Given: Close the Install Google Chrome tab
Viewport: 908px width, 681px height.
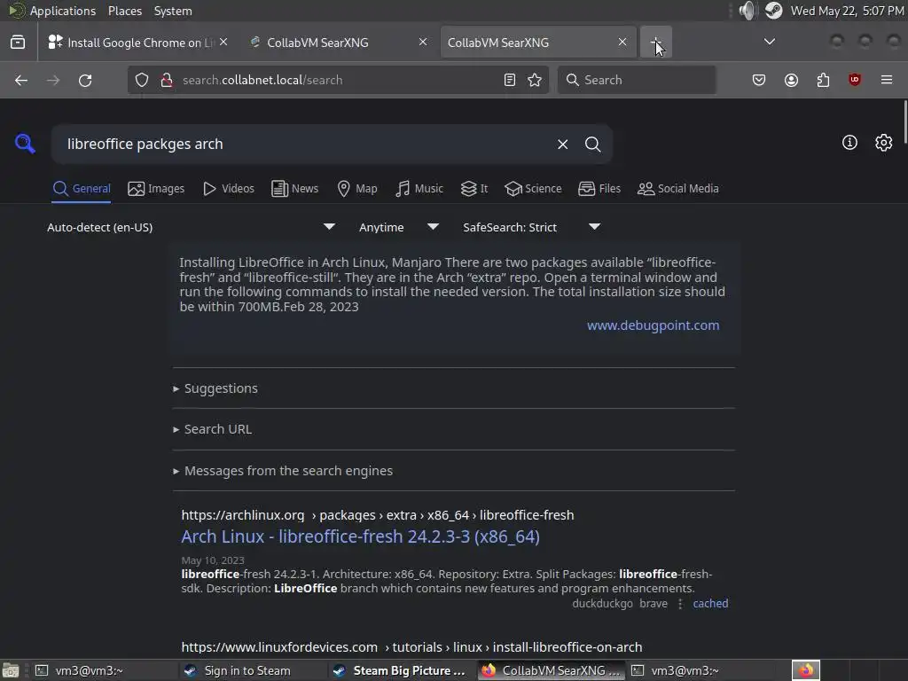Looking at the screenshot, I should tap(223, 42).
